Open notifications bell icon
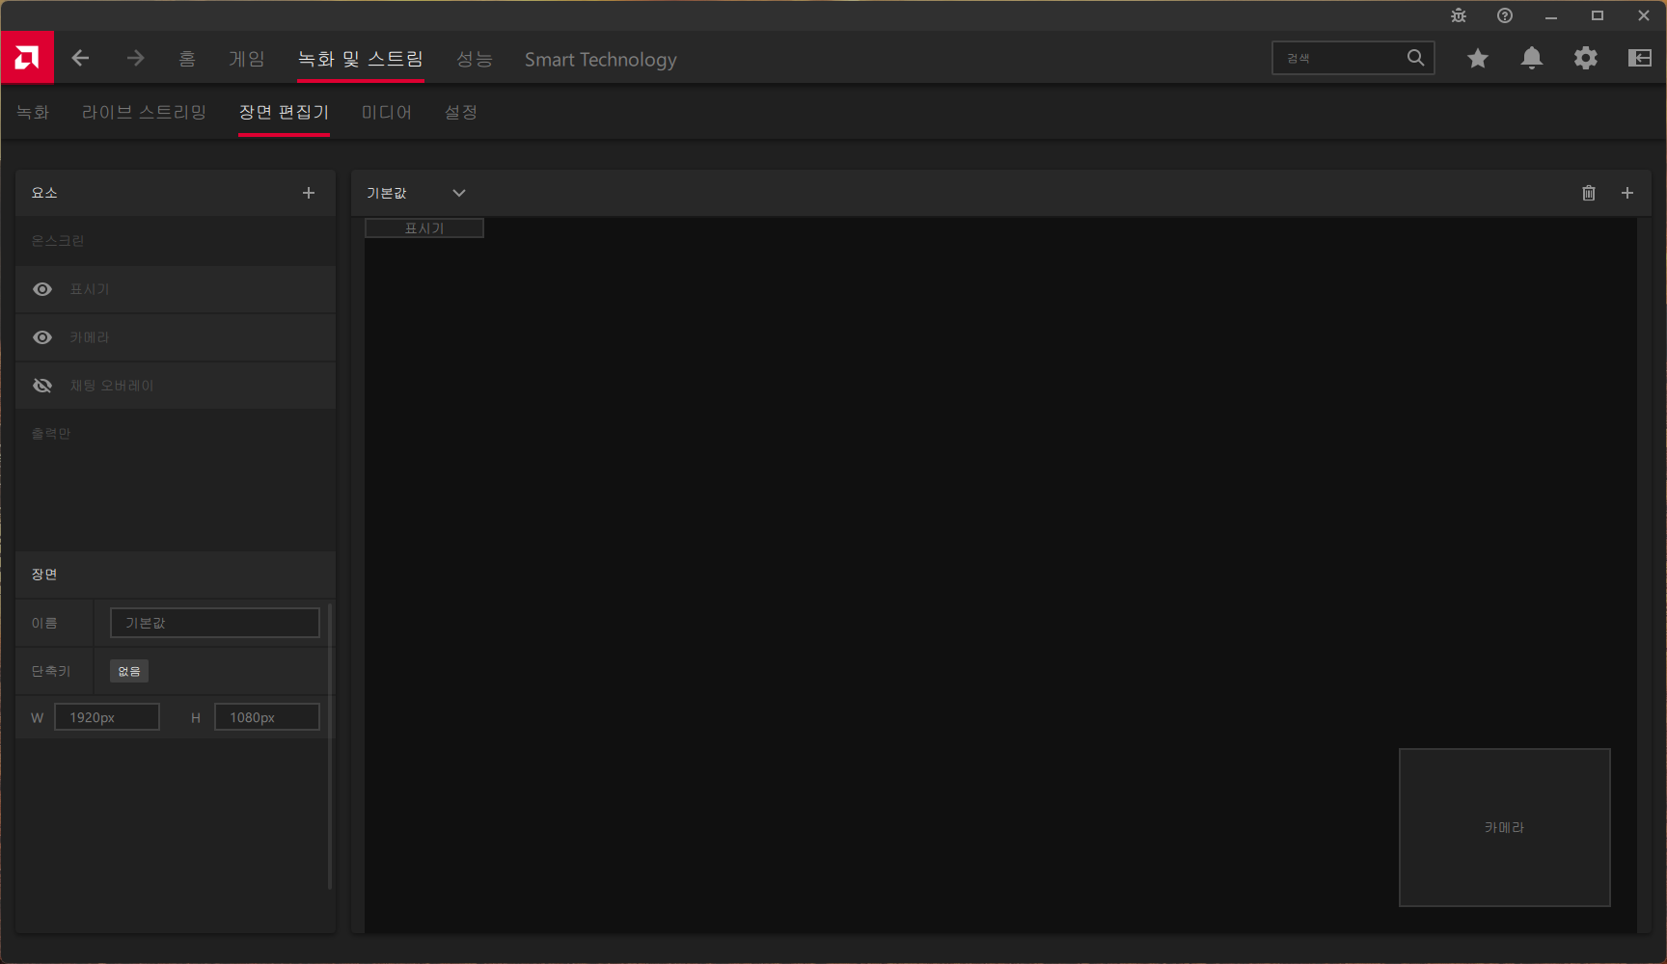1667x964 pixels. click(x=1532, y=58)
